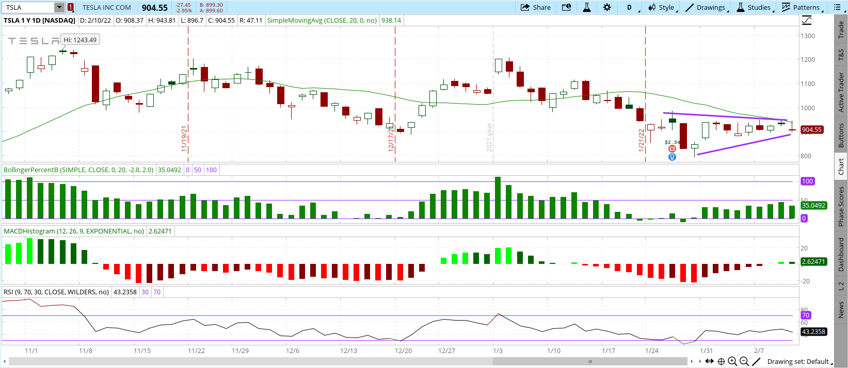Click the TESLA INC COM description text
This screenshot has width=848, height=368.
click(107, 7)
